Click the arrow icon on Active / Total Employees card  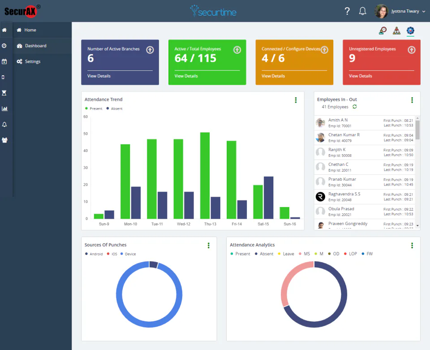(237, 50)
